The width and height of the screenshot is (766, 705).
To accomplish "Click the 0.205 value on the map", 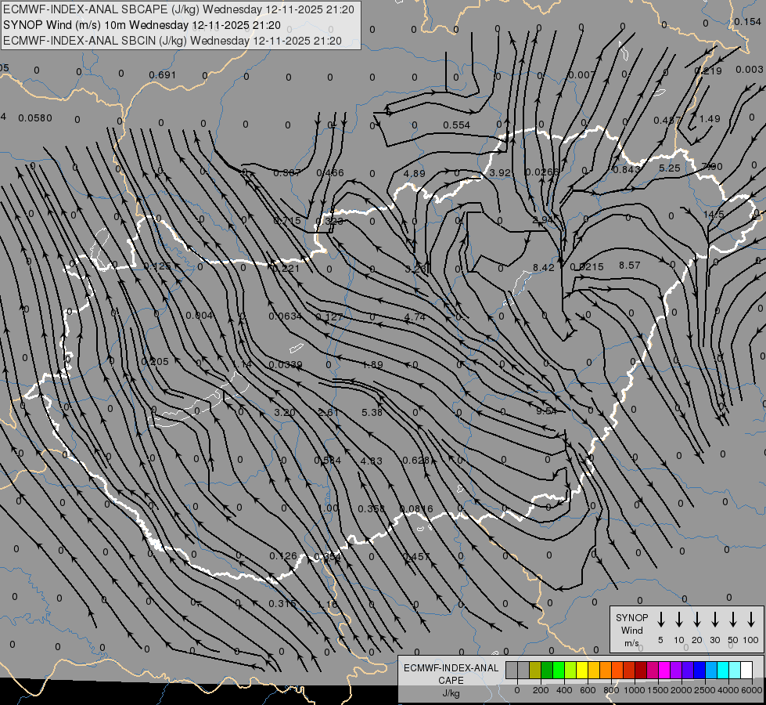I will (155, 362).
